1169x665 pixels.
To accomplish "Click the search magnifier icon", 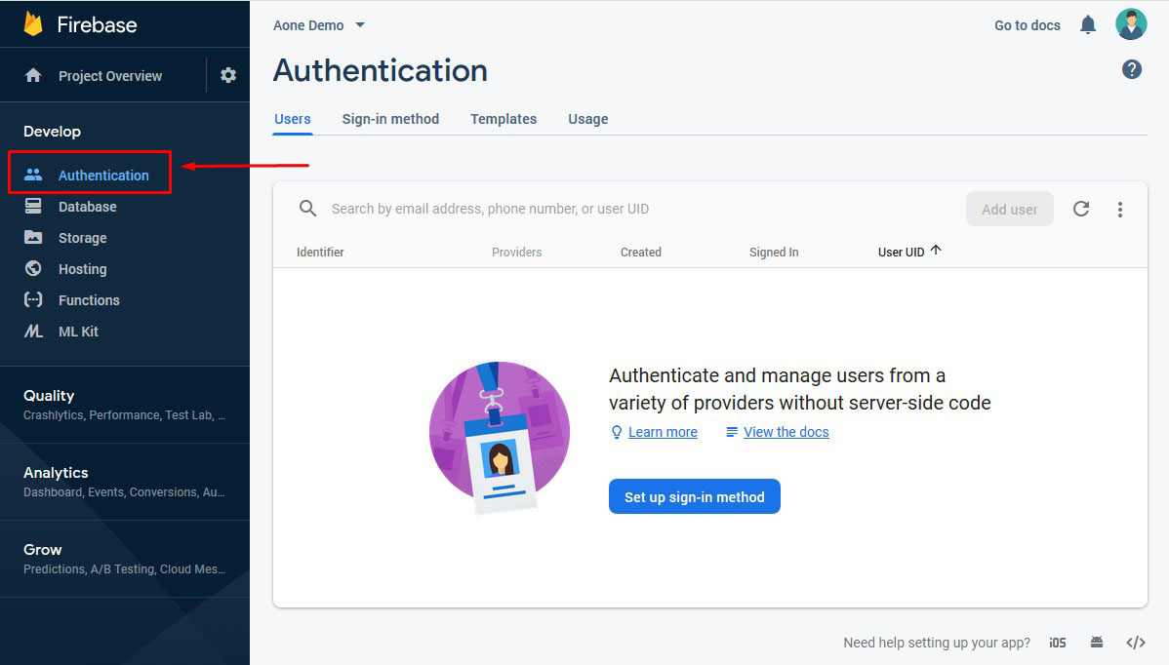I will point(308,209).
